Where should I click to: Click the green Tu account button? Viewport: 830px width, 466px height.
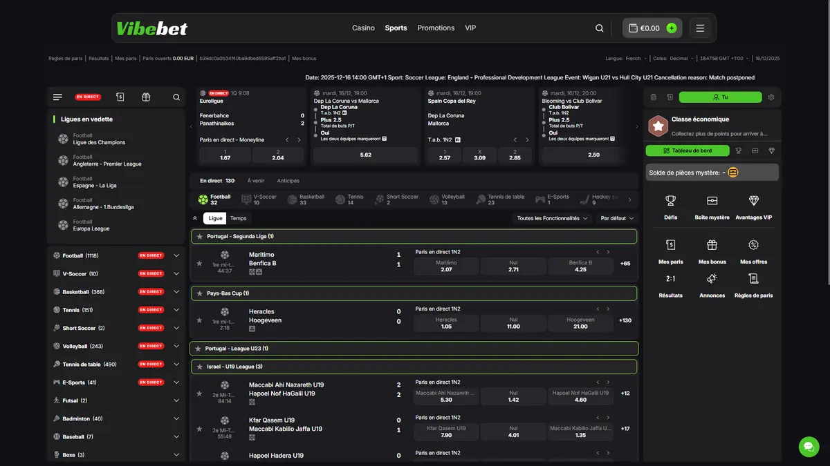pos(720,97)
